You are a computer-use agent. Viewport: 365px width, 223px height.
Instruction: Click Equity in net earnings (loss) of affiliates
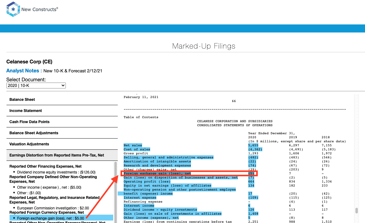click(x=168, y=186)
